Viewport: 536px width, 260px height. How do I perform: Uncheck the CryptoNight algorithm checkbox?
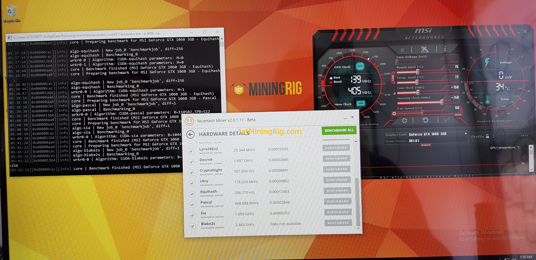(192, 173)
